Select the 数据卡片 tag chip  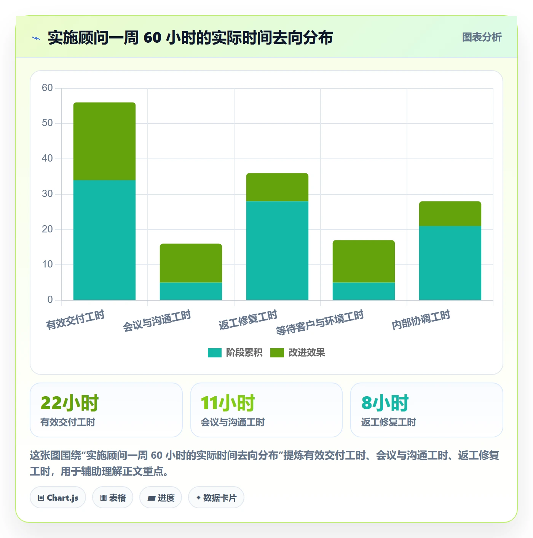(216, 497)
